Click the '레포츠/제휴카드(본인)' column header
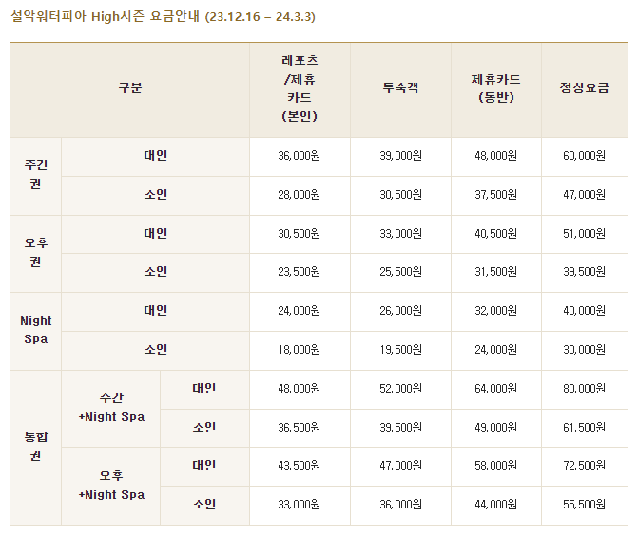Viewport: 638px width, 537px height. tap(300, 88)
